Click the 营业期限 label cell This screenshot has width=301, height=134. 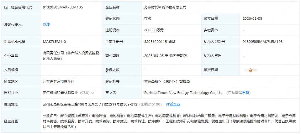click(x=122, y=56)
